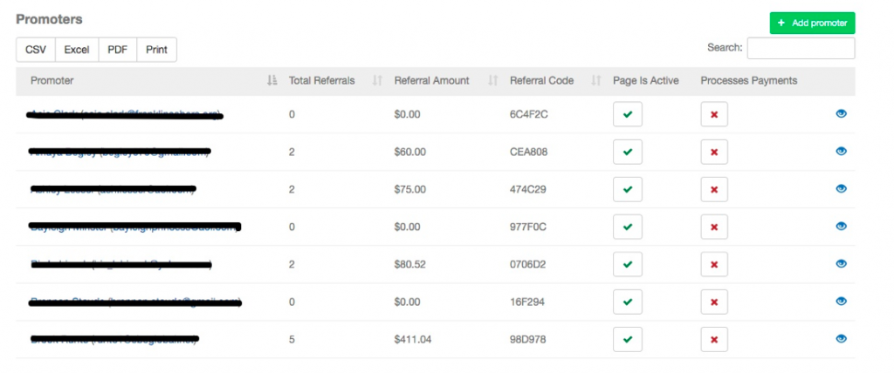Select referral code 6C4F2C text
Screen dimensions: 894x373
[528, 114]
